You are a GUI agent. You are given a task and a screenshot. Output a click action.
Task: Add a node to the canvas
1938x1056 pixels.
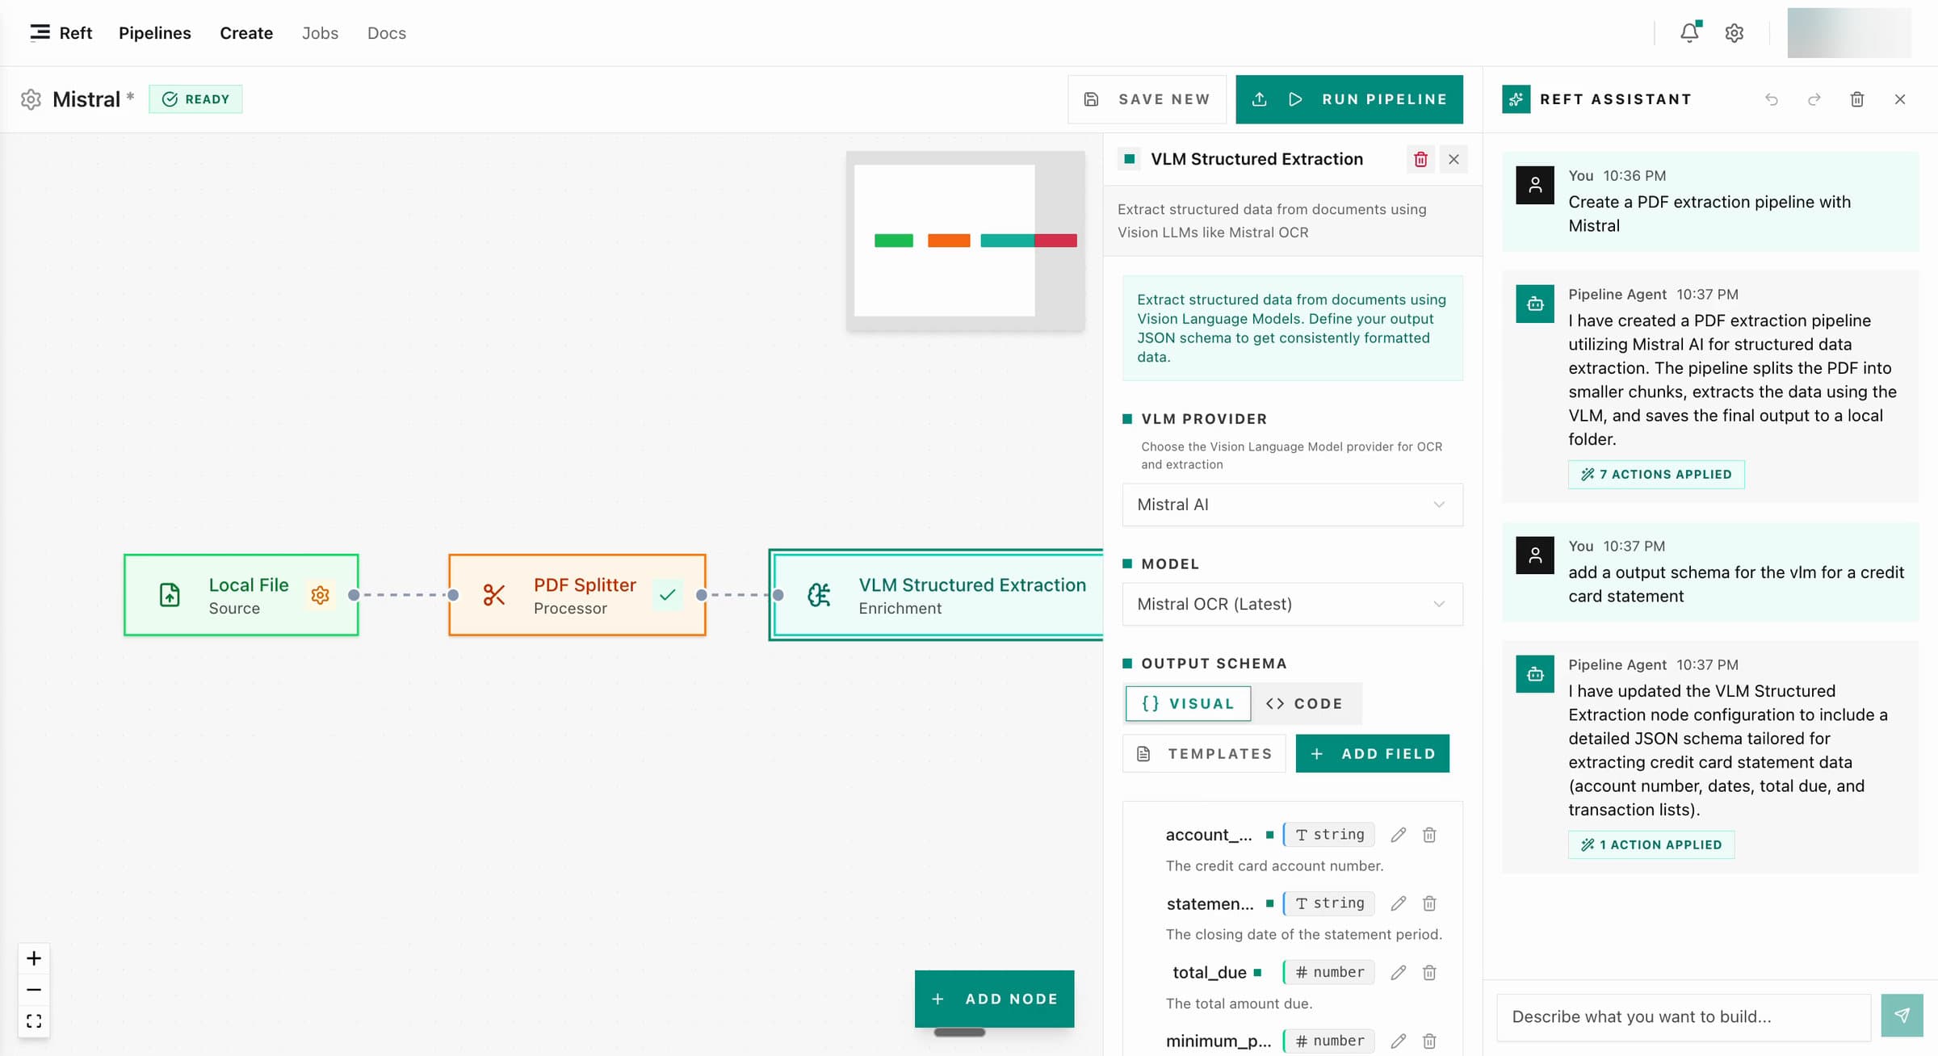(x=994, y=999)
